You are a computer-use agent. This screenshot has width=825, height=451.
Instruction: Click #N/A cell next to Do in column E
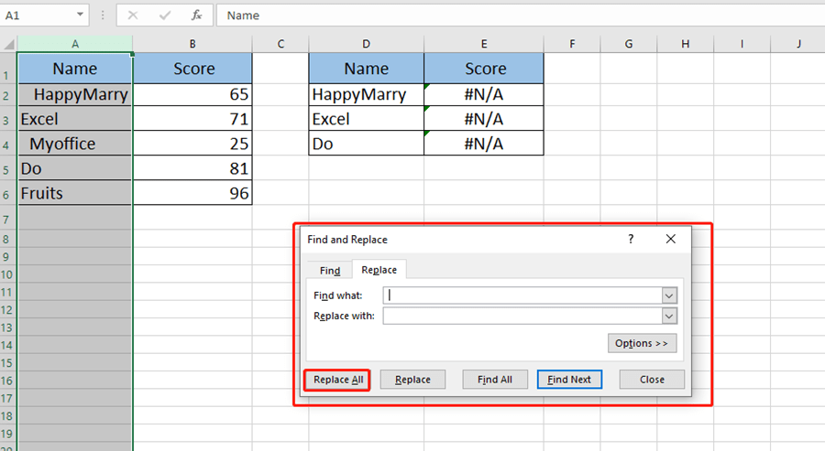click(x=483, y=144)
